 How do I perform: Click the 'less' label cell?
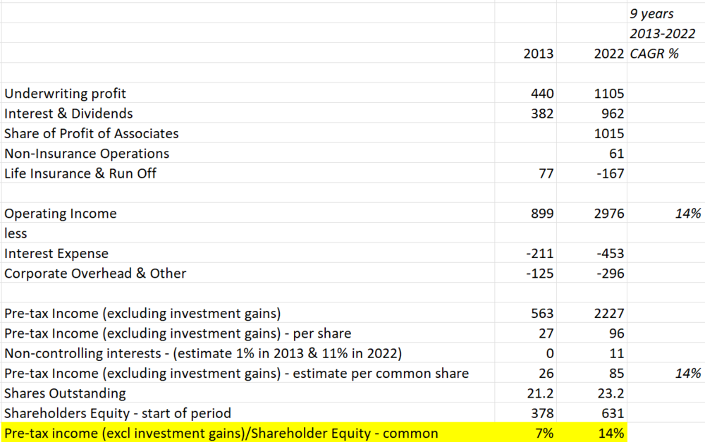[247, 233]
